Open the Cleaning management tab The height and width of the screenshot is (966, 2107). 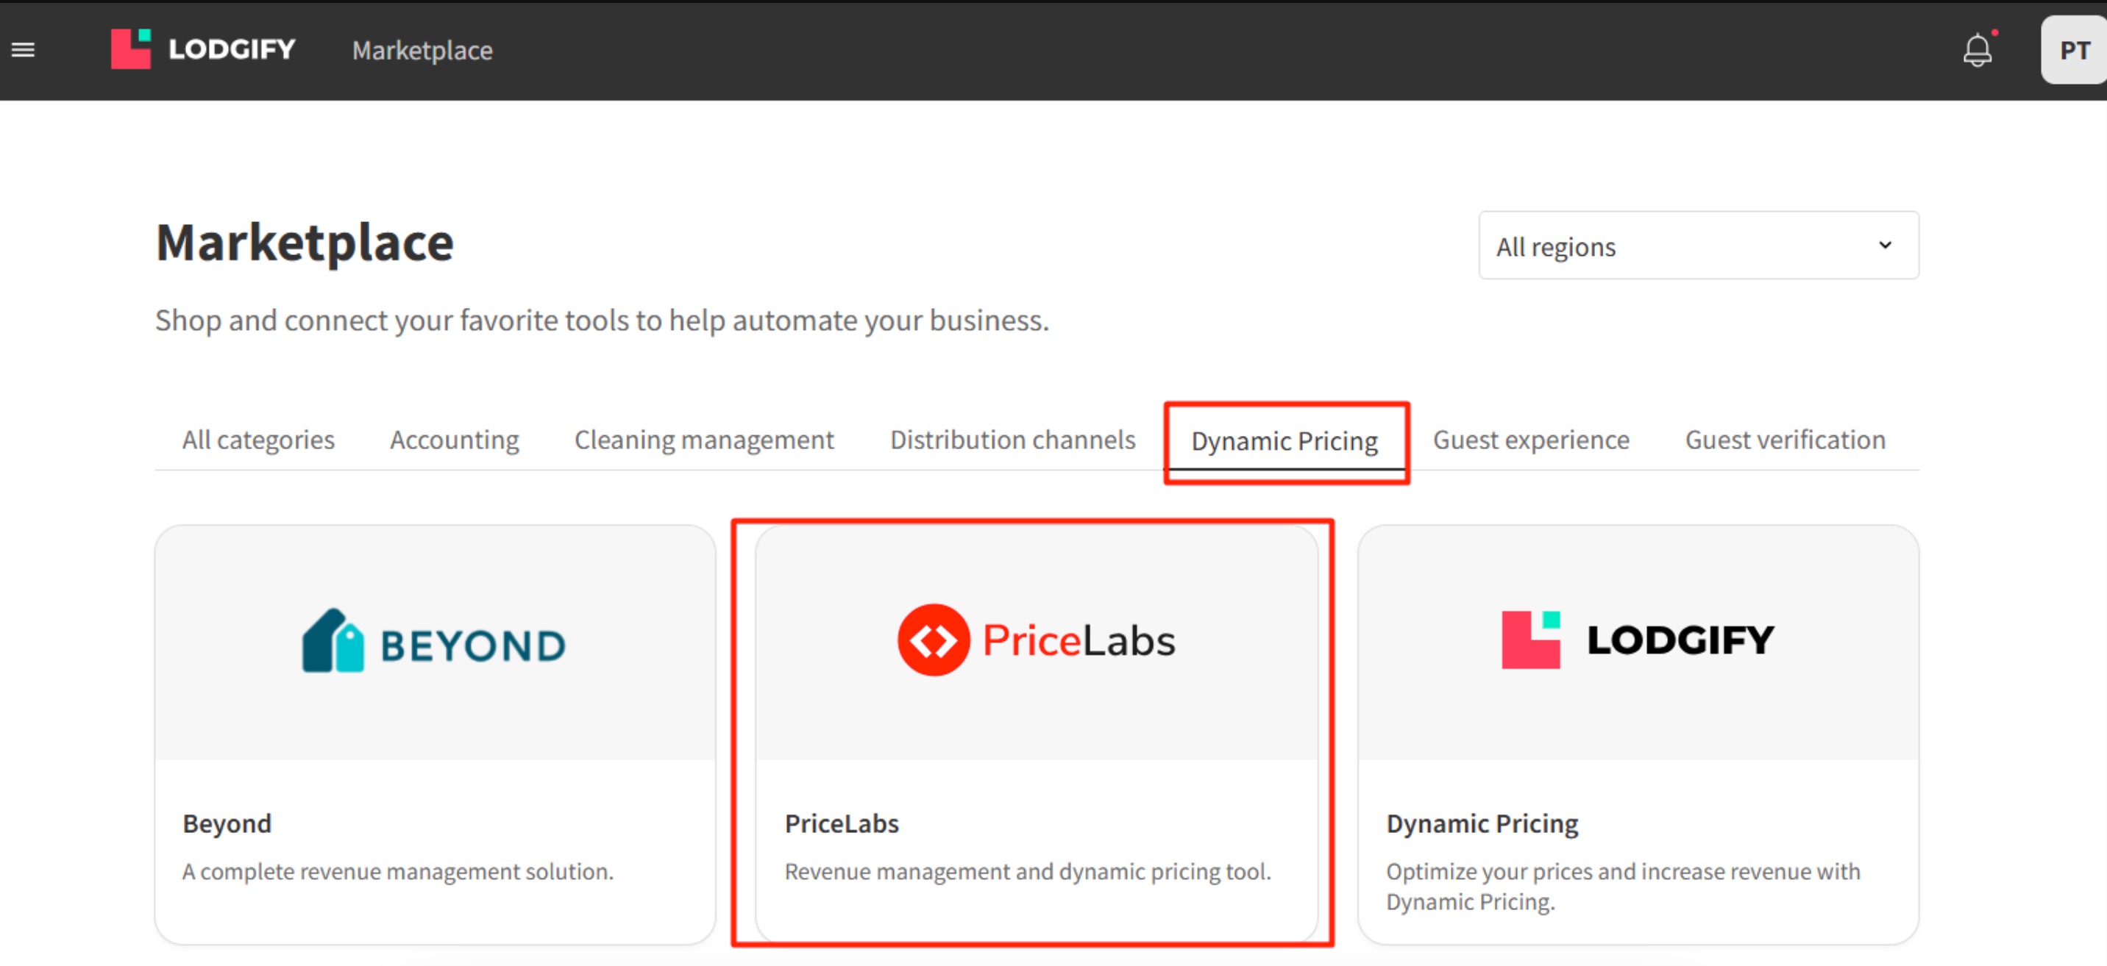coord(704,440)
